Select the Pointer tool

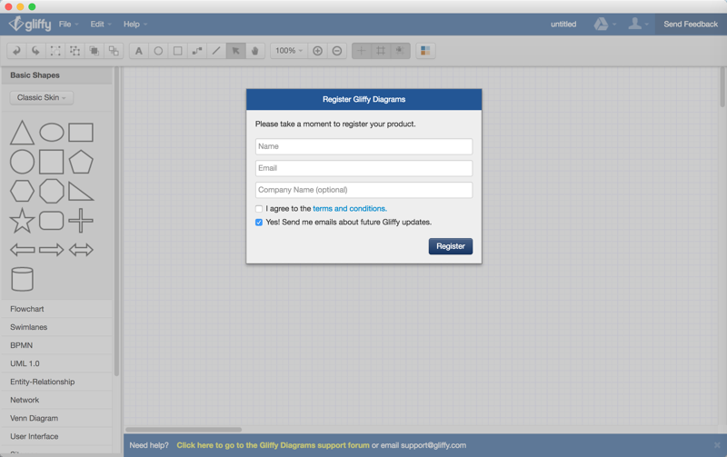(x=235, y=51)
